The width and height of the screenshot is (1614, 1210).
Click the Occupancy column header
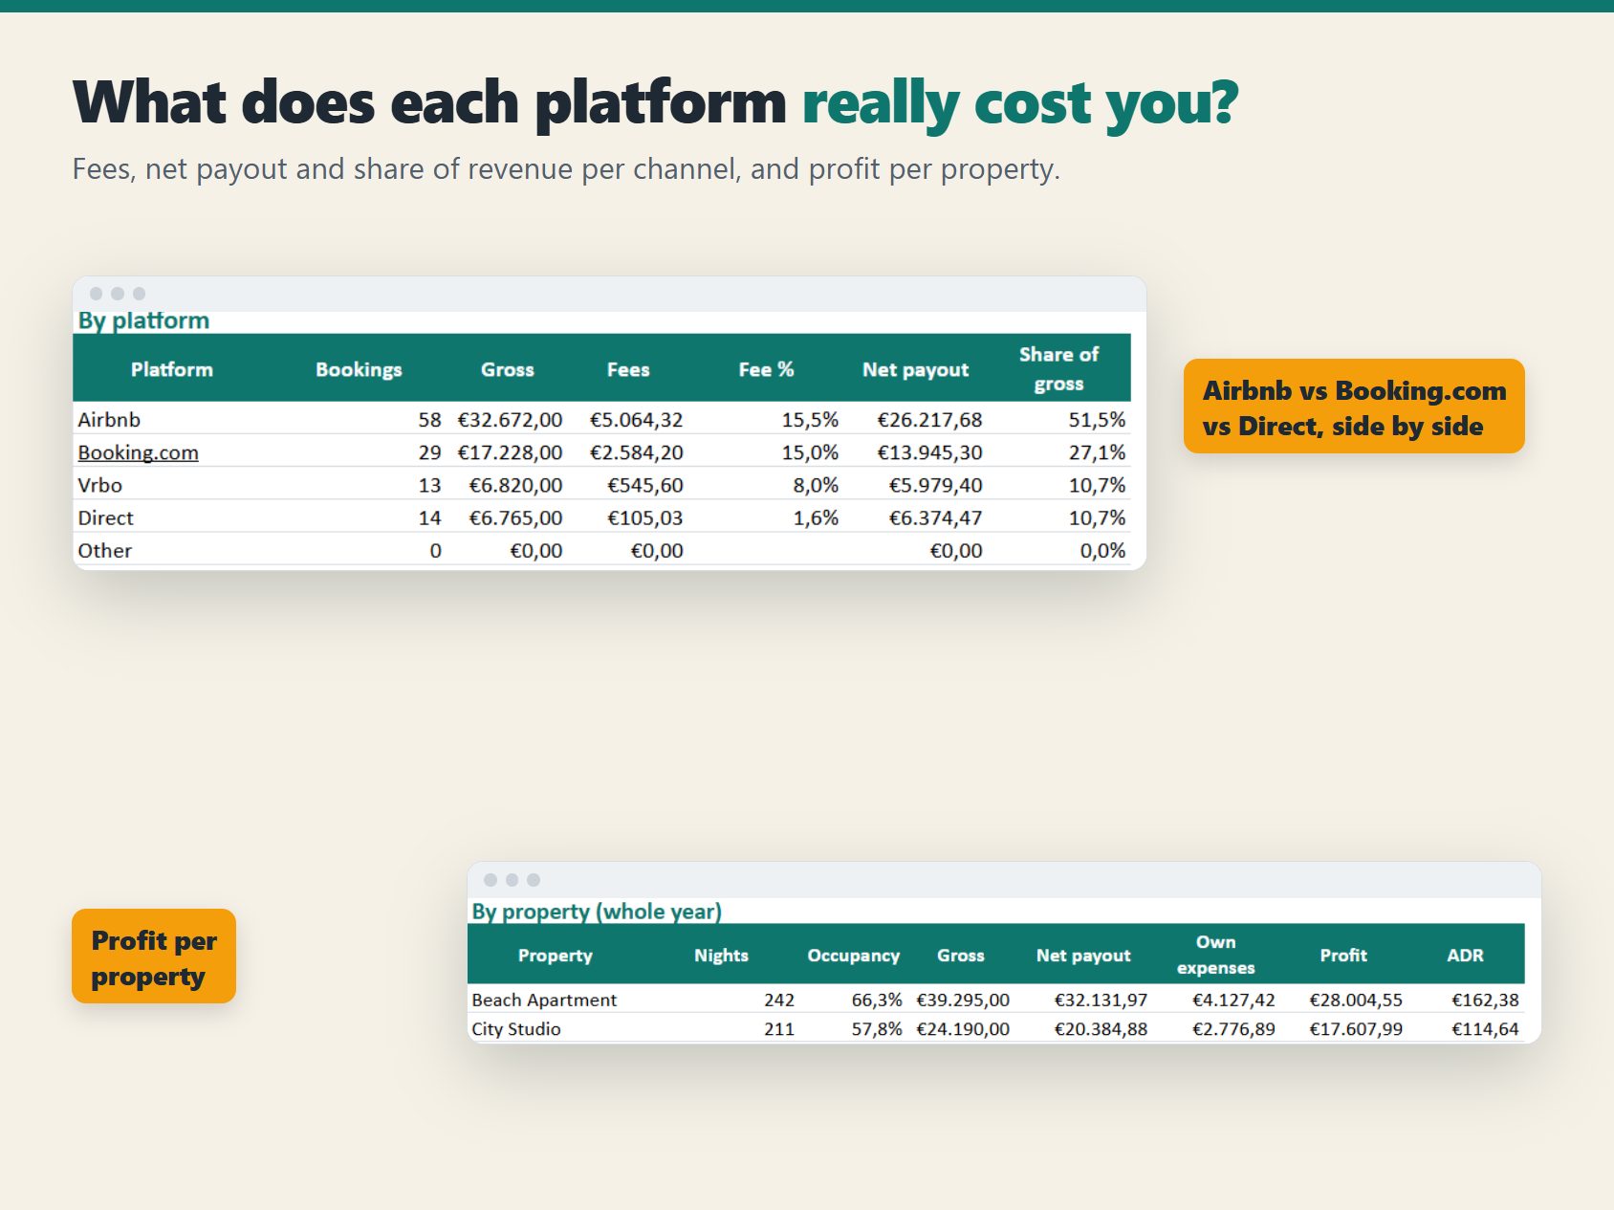[x=853, y=955]
